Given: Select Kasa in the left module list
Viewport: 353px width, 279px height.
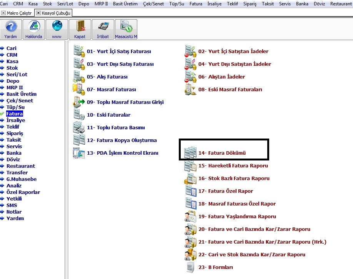Looking at the screenshot, I should click(12, 61).
